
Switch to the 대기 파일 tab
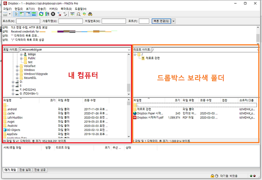[10, 170]
